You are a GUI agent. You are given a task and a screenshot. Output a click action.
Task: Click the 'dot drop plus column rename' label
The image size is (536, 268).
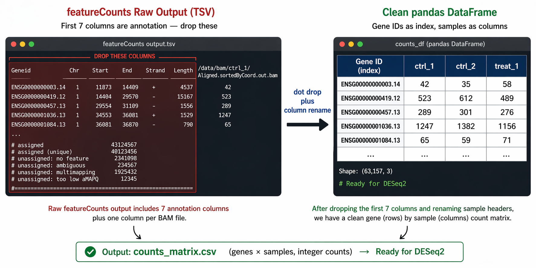click(307, 101)
